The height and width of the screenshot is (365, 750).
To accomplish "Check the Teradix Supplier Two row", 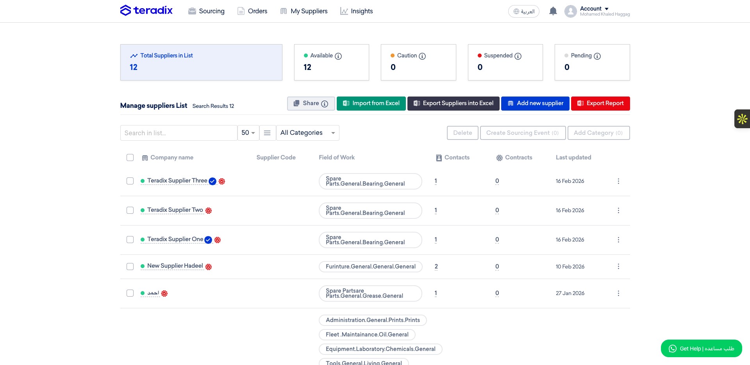I will pos(130,210).
